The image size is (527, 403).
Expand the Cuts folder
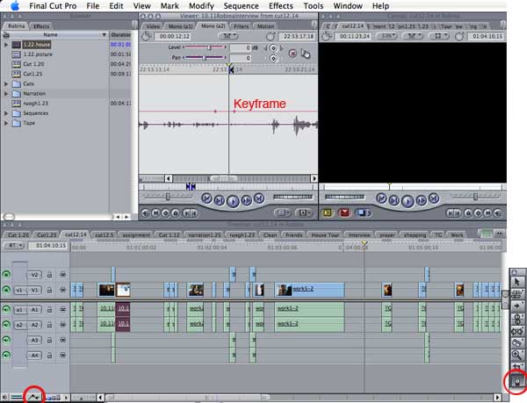6,83
